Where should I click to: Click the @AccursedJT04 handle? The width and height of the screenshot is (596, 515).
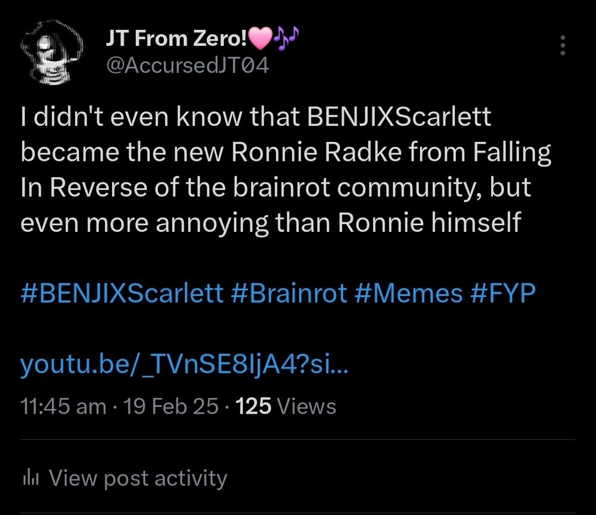pos(187,66)
